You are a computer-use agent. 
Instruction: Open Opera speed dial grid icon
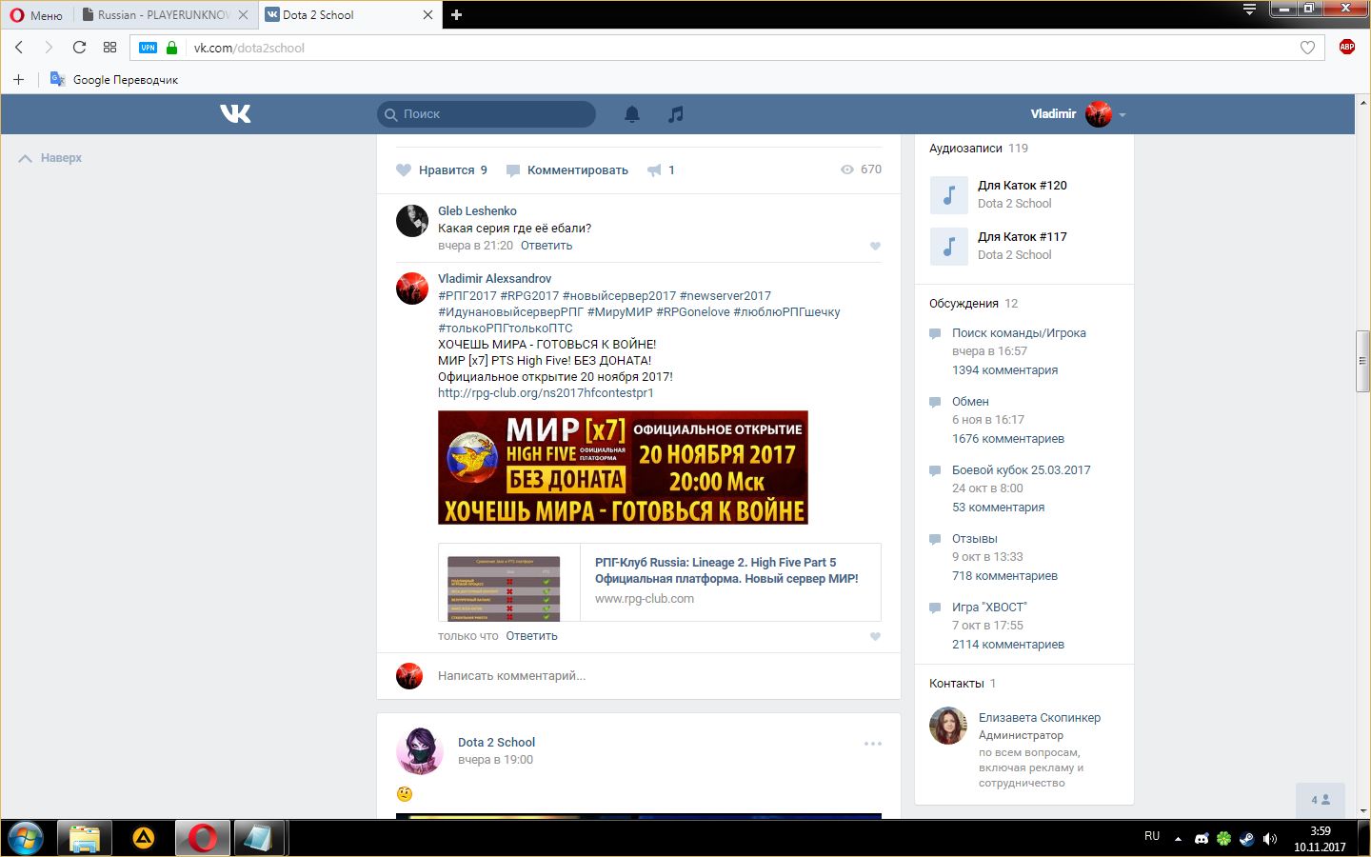(109, 47)
